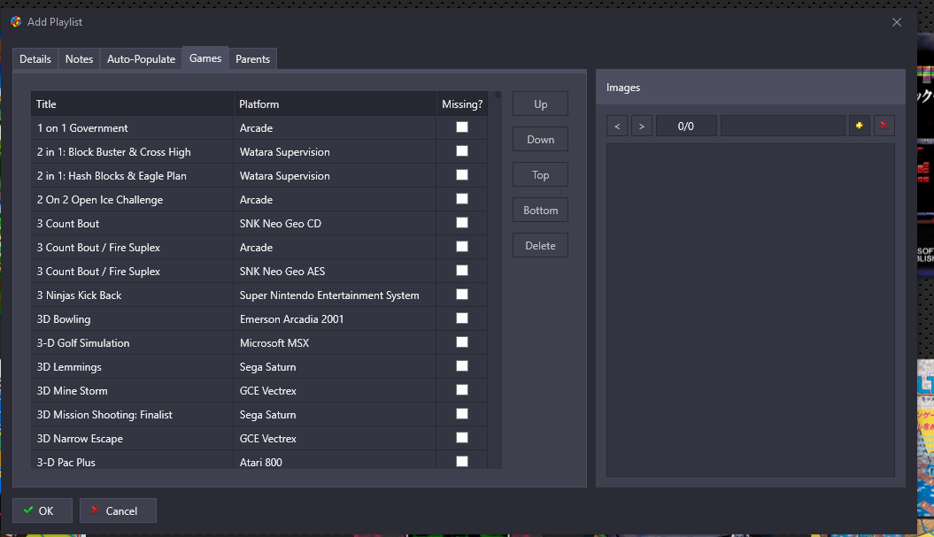934x537 pixels.
Task: Click the SNK Neo Geo CD platform cell
Action: point(335,223)
